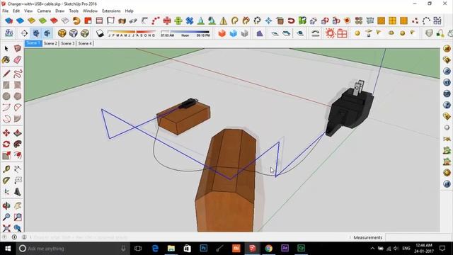Switch to Scene 3 tab

pos(68,43)
